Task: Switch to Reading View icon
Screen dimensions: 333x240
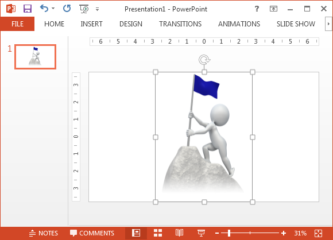Action: coord(179,233)
